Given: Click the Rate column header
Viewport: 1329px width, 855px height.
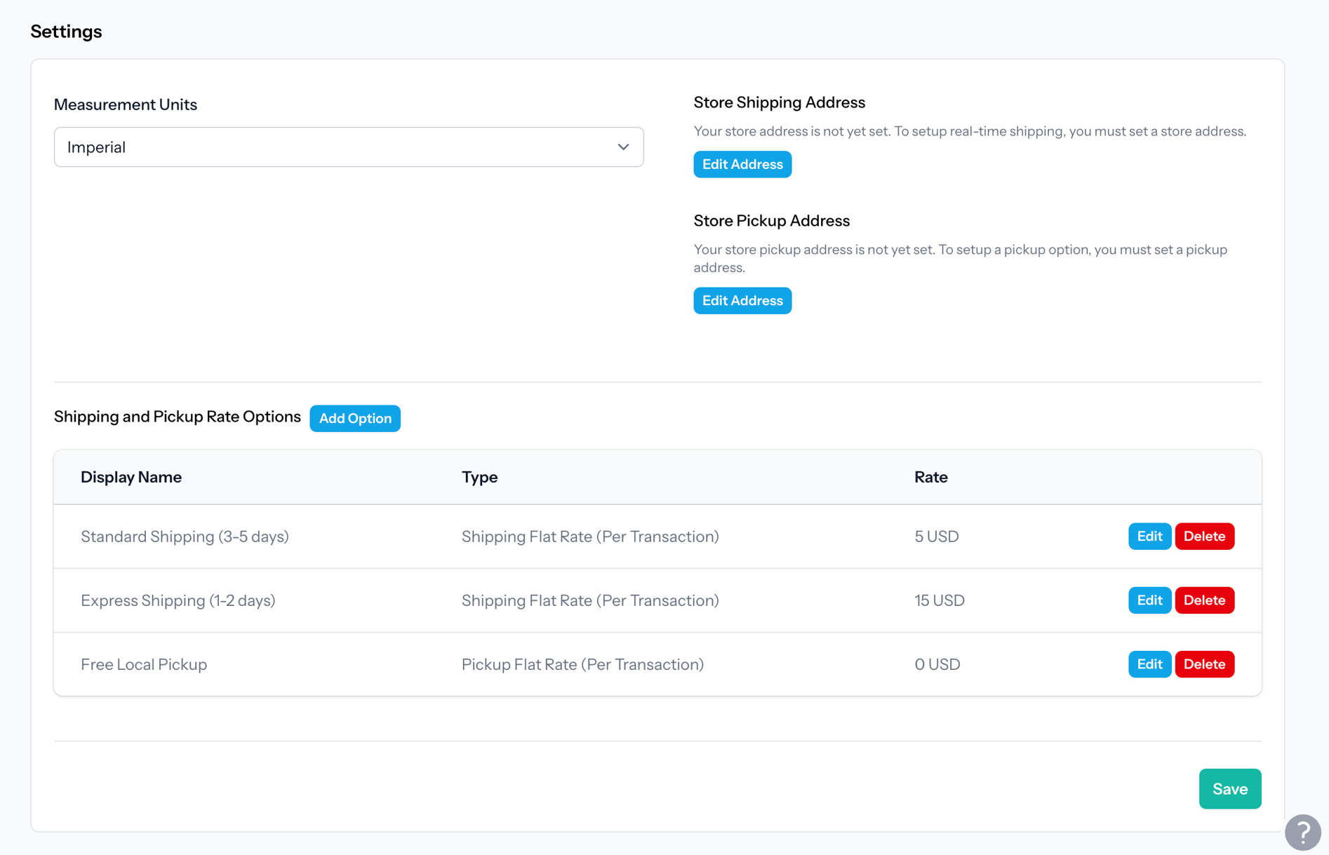Looking at the screenshot, I should (x=930, y=476).
